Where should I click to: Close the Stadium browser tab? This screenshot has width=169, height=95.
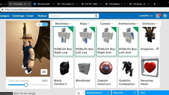125,4
